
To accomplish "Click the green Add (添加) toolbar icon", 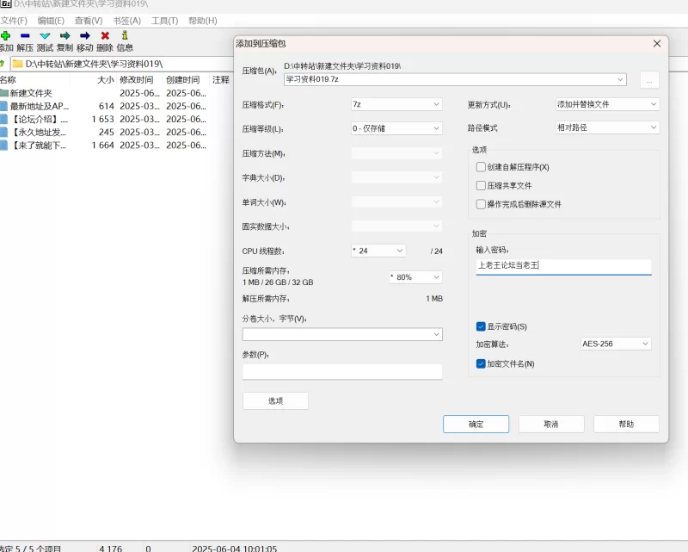I will pyautogui.click(x=5, y=36).
